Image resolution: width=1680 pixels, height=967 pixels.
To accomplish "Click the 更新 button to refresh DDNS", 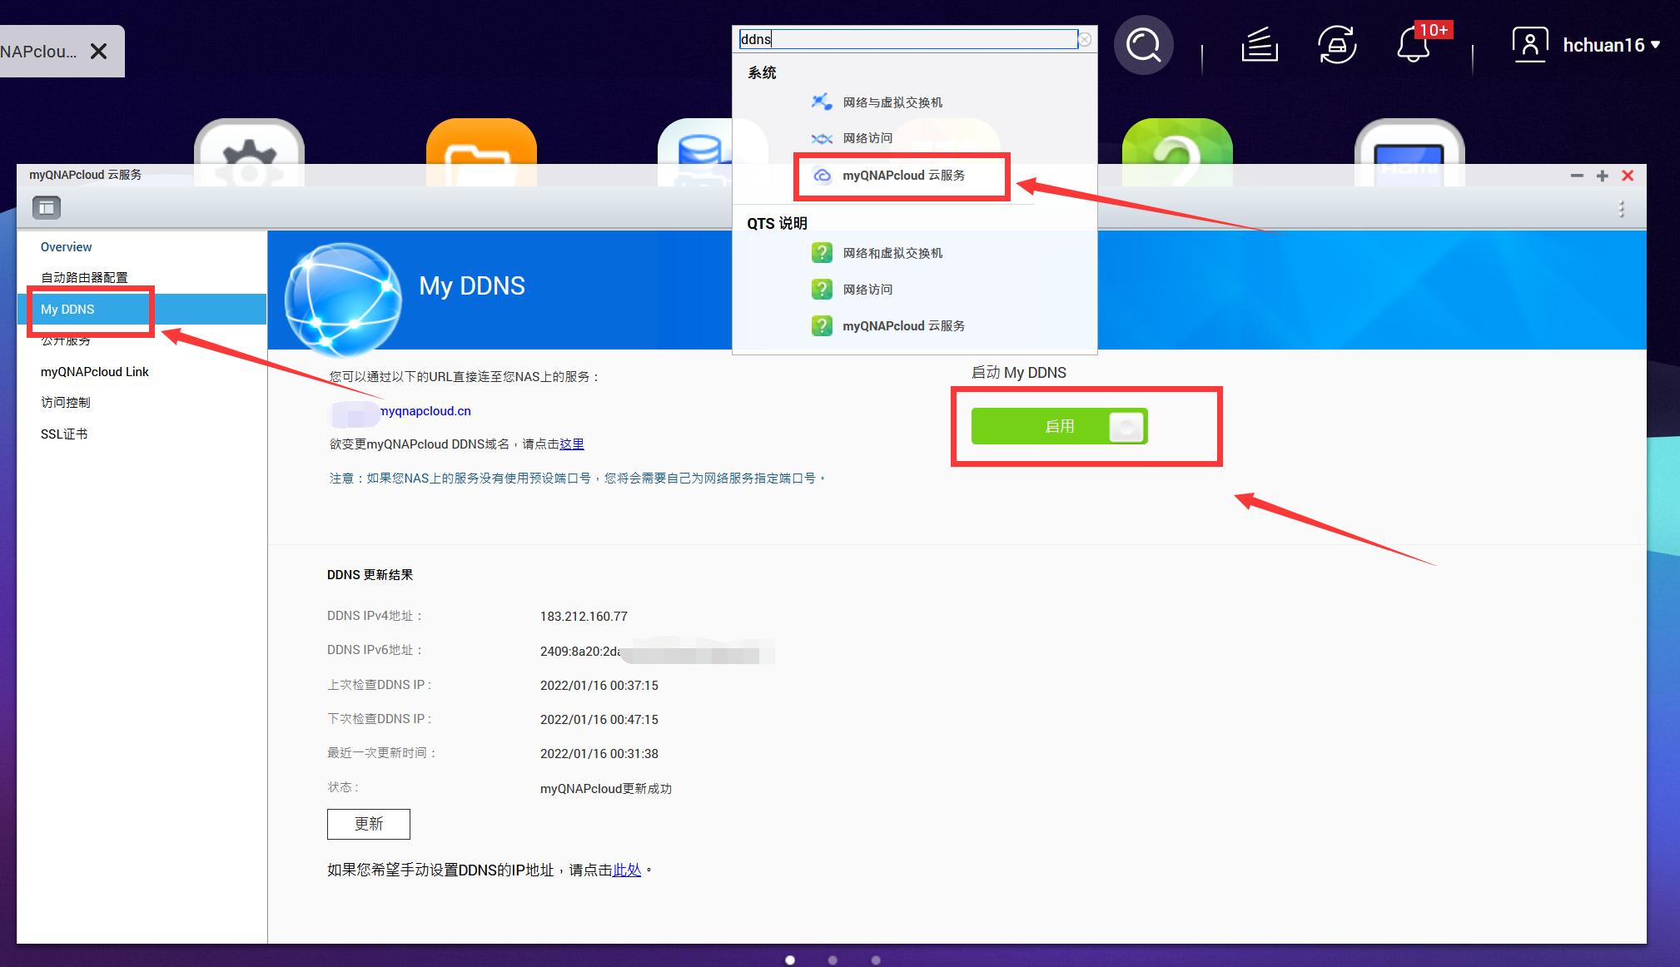I will click(x=368, y=824).
